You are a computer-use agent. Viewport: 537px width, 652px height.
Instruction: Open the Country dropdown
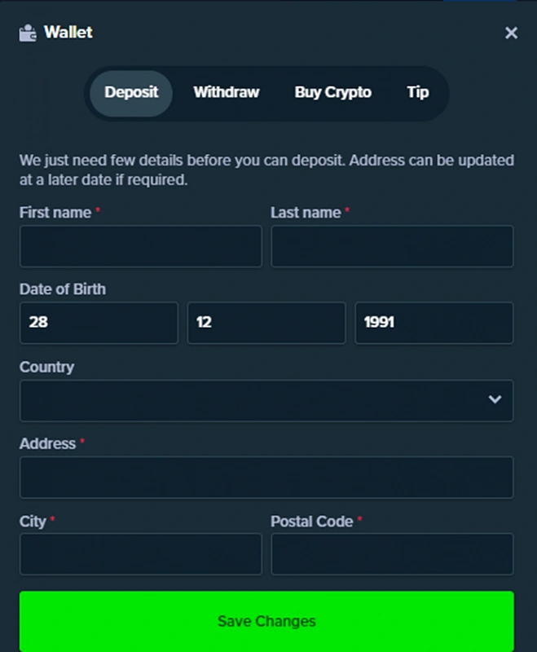(x=267, y=399)
